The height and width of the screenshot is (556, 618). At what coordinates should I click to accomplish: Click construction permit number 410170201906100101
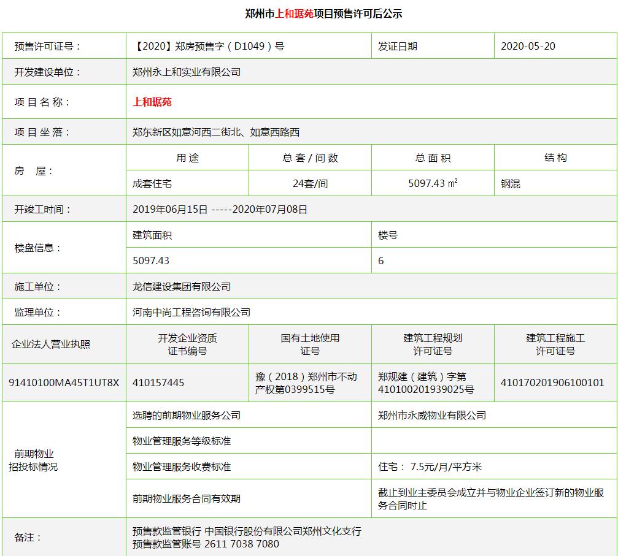pos(552,383)
